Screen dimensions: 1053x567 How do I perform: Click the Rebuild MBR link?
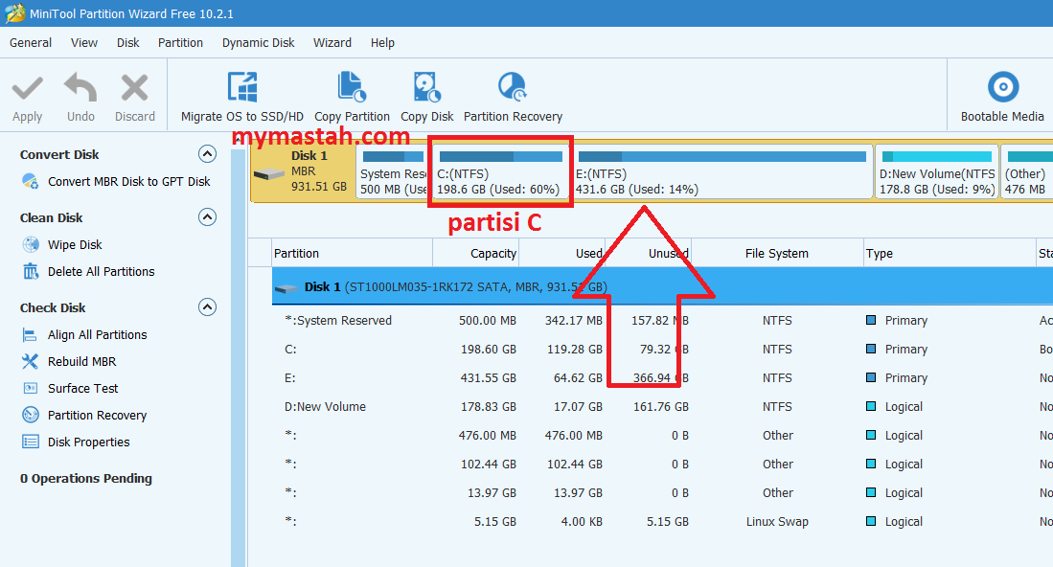[x=82, y=361]
